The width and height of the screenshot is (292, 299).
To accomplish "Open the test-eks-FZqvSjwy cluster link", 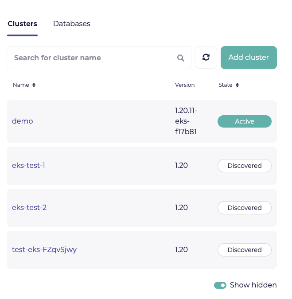I will (44, 250).
